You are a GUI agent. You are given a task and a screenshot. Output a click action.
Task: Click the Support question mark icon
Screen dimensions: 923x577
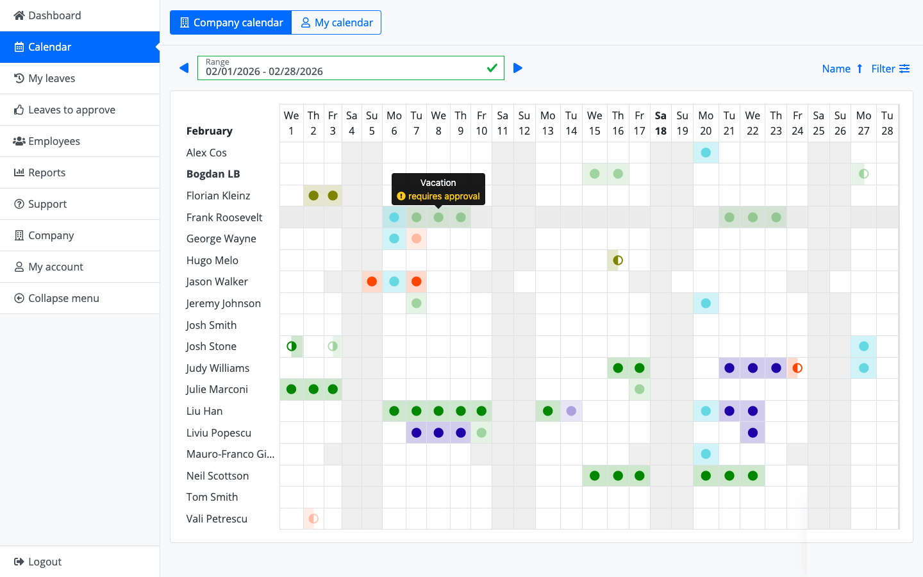coord(19,204)
